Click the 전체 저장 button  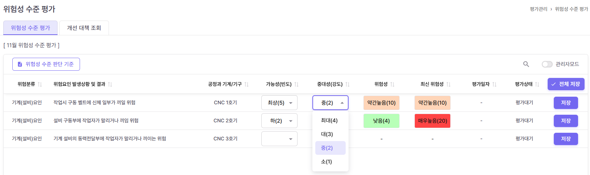coord(566,84)
